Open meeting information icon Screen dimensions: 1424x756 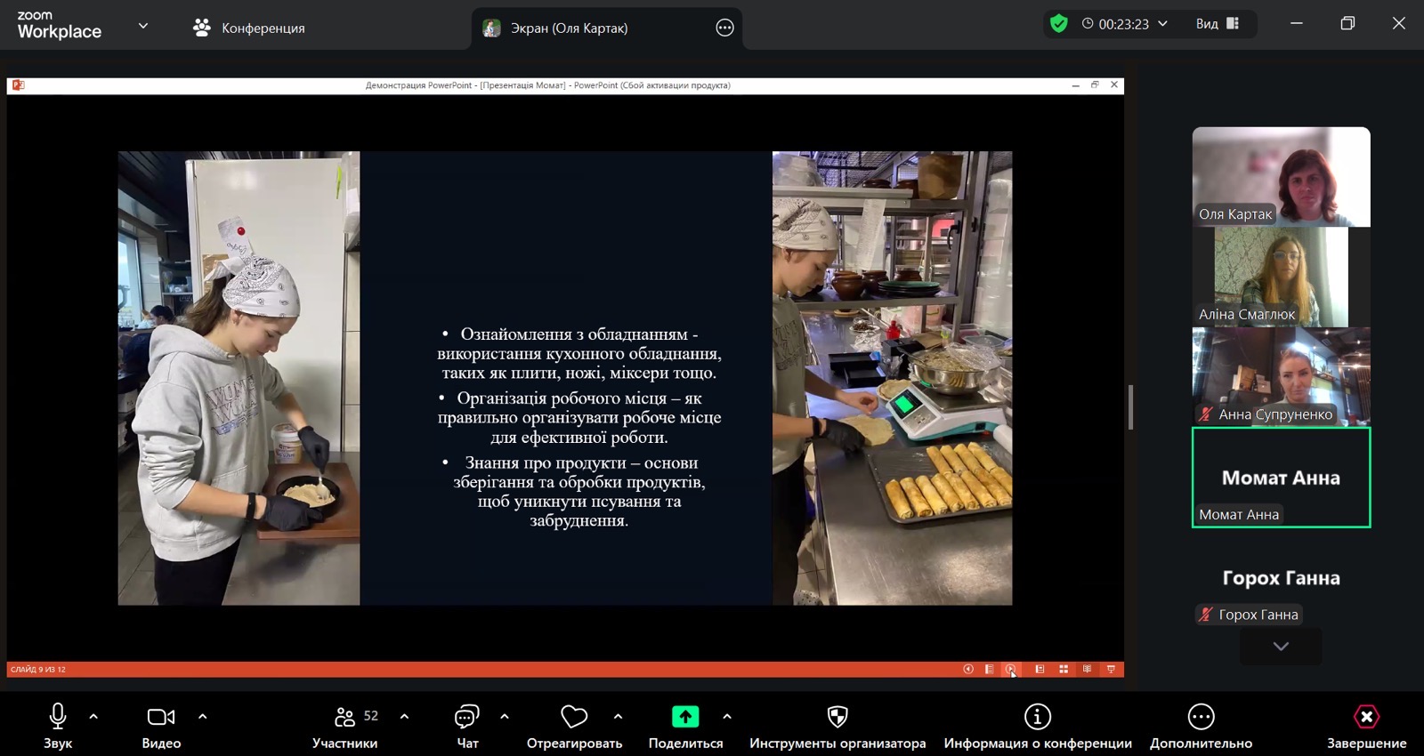click(x=1038, y=717)
